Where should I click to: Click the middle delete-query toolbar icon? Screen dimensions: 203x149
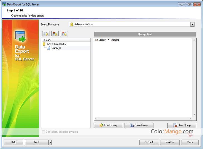click(55, 34)
